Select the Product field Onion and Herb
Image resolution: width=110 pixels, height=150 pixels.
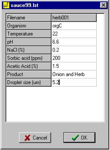point(74,74)
